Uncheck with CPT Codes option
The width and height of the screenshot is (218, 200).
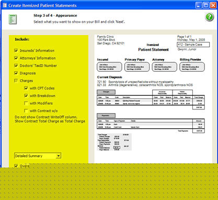[x=26, y=88]
